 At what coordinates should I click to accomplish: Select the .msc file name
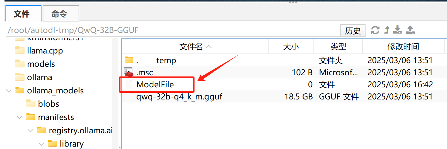point(145,73)
